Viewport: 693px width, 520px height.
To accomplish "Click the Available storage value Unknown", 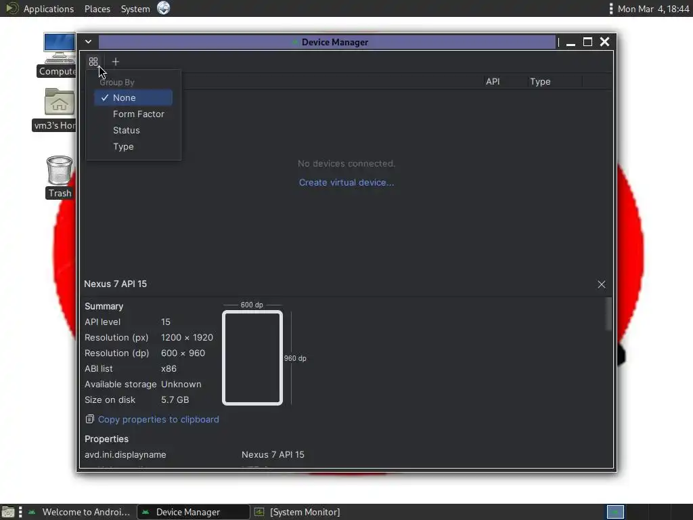I will click(181, 384).
